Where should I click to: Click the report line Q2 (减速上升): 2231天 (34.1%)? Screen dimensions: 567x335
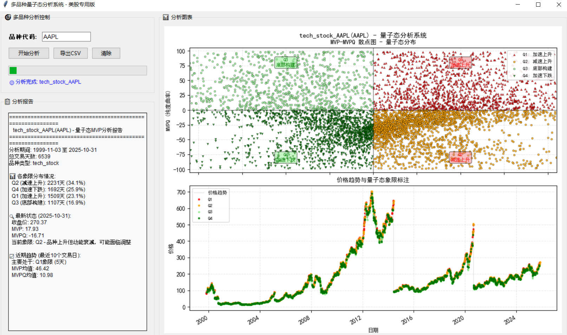click(48, 183)
